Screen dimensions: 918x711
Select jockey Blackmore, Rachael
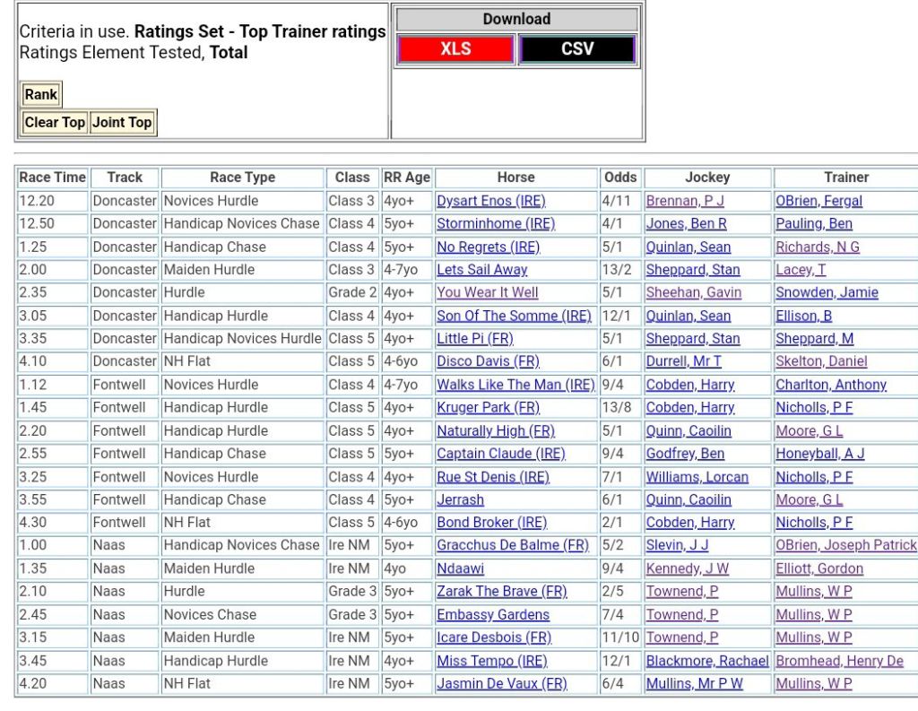(x=707, y=661)
